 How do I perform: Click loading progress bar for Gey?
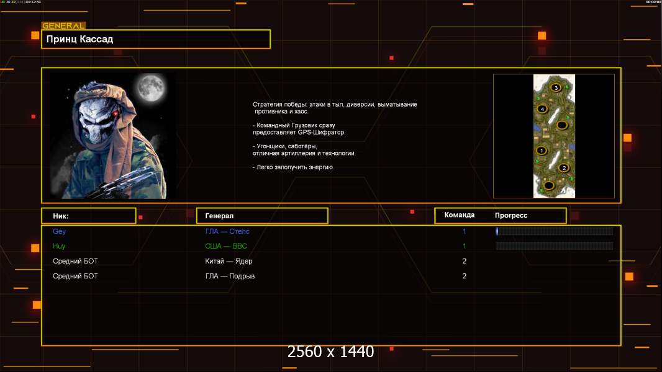pos(555,231)
